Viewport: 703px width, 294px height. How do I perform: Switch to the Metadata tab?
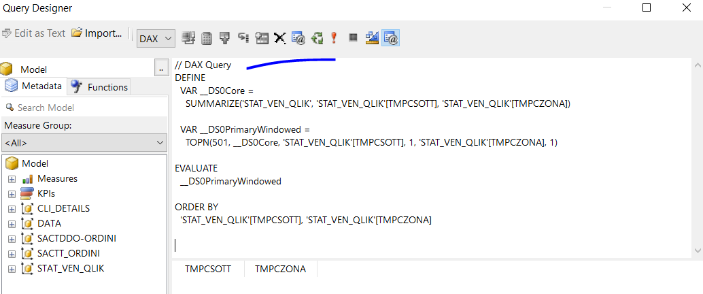34,86
